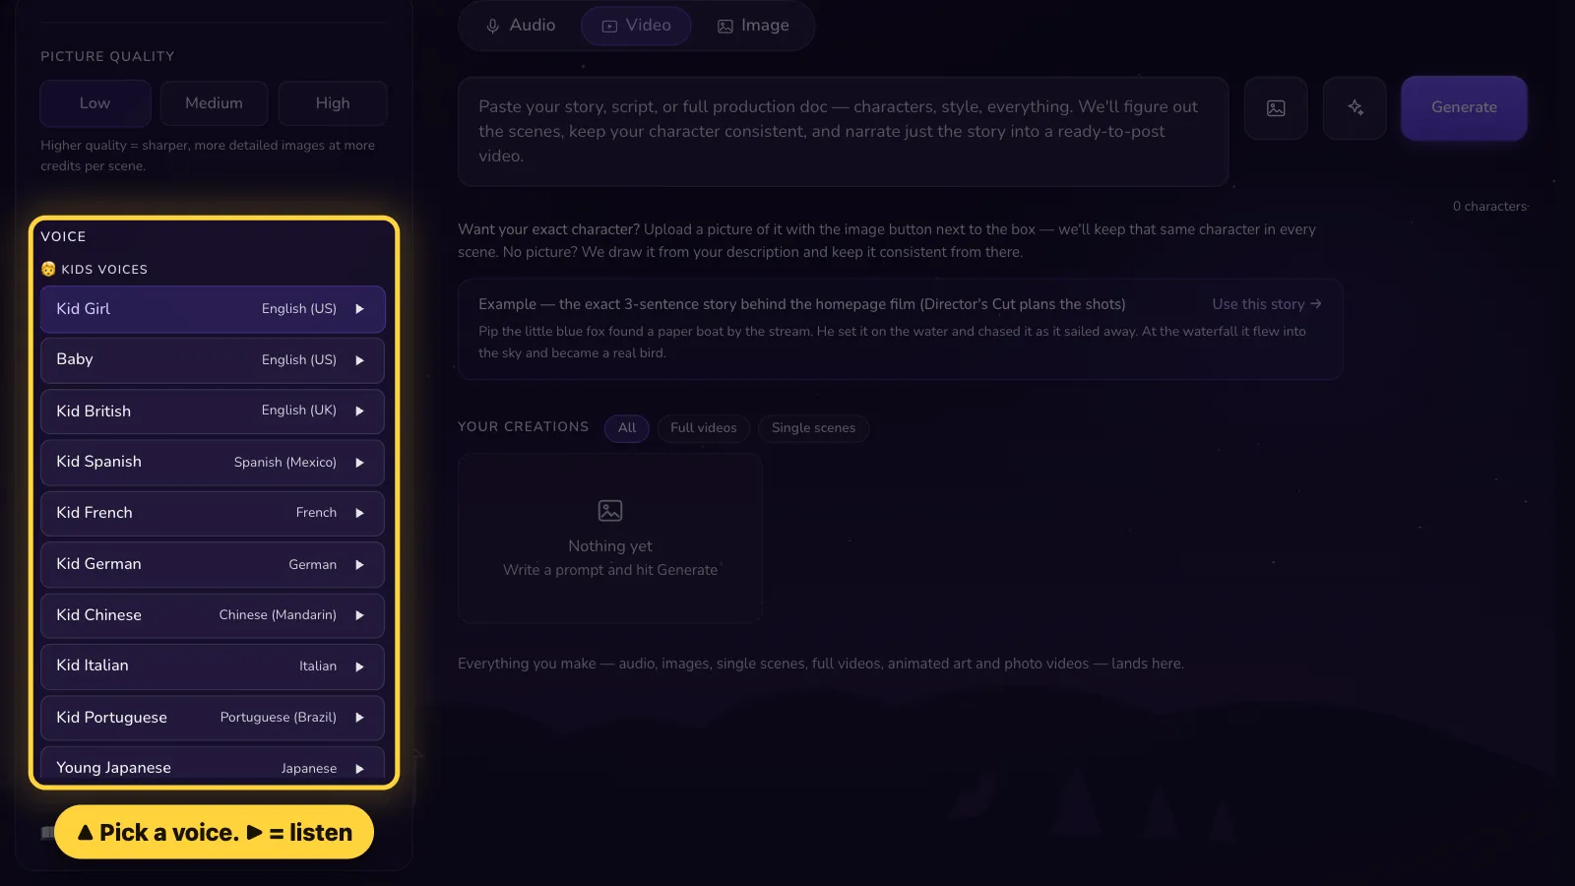The image size is (1575, 886).
Task: Open the Image tab
Action: [753, 26]
